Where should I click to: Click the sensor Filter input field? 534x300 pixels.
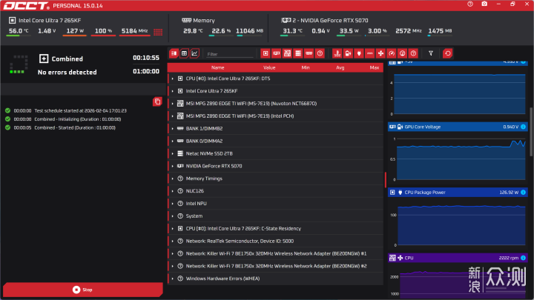coord(230,54)
